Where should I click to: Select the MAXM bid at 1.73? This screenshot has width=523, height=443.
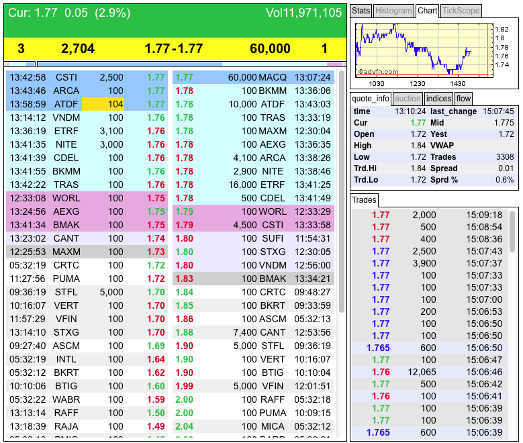click(87, 252)
